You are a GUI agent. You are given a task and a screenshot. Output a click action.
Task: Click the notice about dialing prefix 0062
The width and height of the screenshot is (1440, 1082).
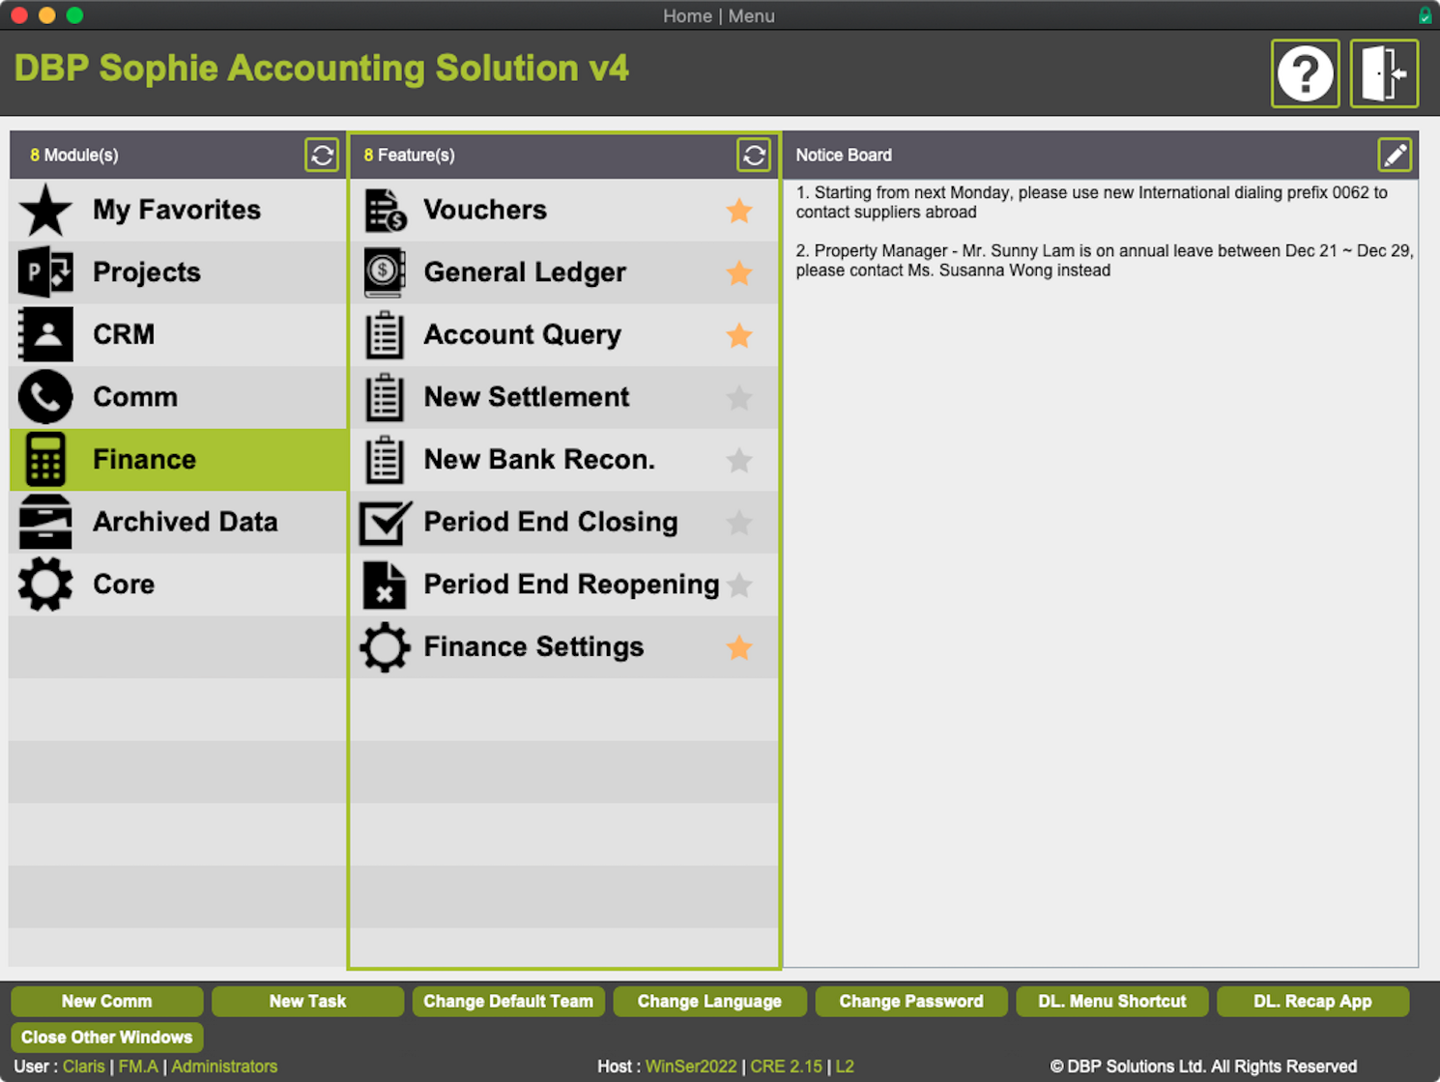1092,202
